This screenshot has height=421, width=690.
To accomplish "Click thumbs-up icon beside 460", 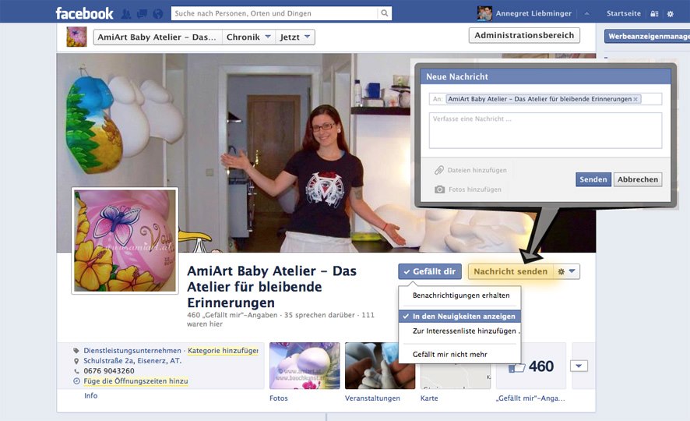I will coord(516,367).
